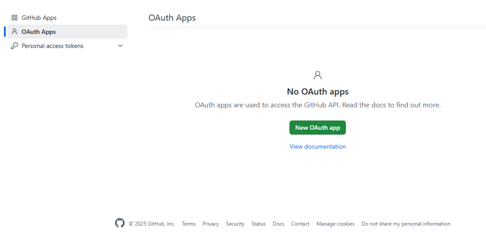Follow the Contact footer link

300,223
